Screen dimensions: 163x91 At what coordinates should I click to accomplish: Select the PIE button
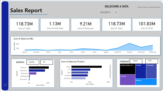(x=47, y=62)
